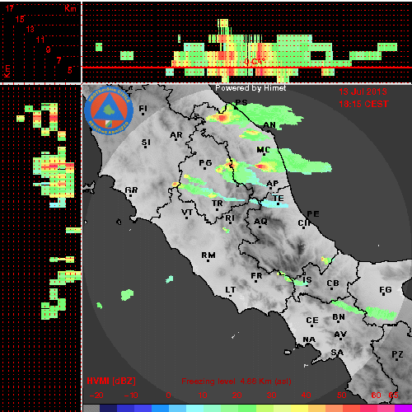Image resolution: width=412 pixels, height=412 pixels.
Task: Click the 'HVMI [dBZ]' product label
Action: [111, 381]
